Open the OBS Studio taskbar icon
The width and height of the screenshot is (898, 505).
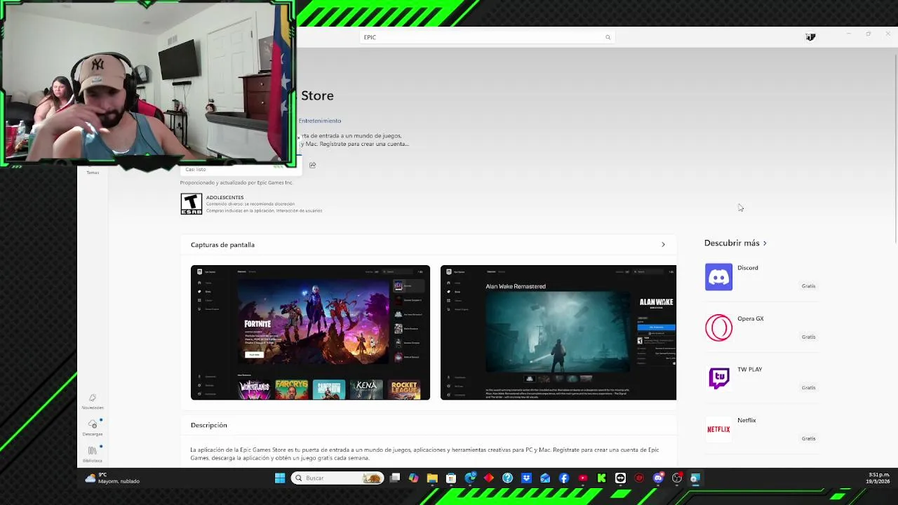[x=677, y=478]
